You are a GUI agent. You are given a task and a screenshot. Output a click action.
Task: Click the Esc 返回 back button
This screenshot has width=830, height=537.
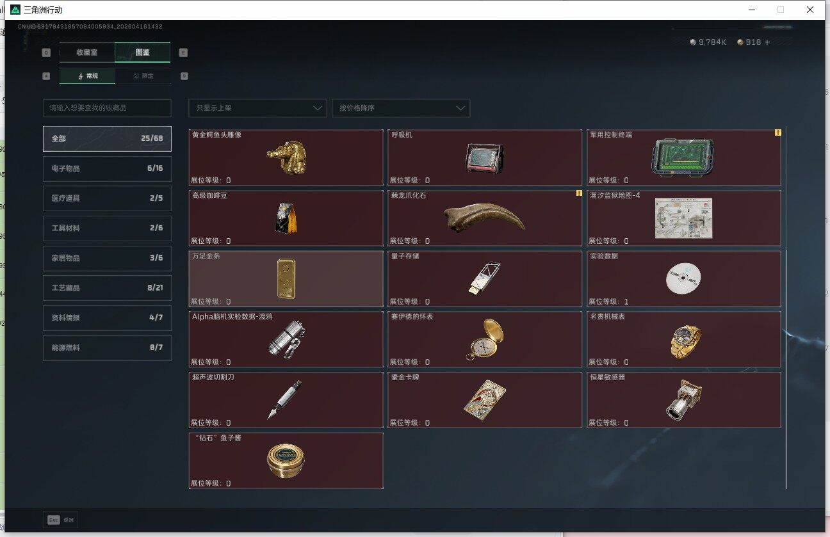(x=61, y=520)
